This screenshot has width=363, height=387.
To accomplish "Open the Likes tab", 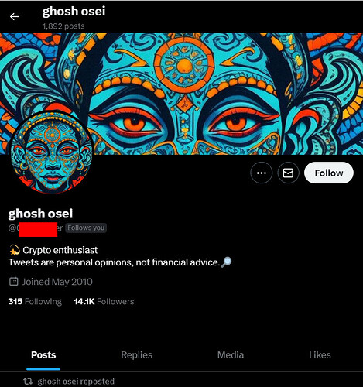I will pos(320,355).
